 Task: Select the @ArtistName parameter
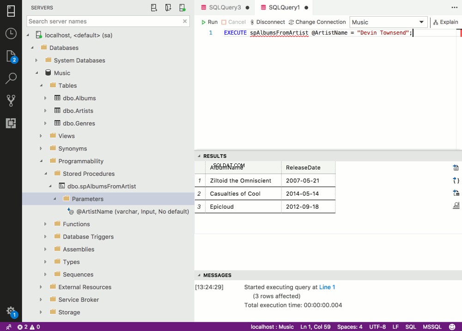(x=133, y=211)
